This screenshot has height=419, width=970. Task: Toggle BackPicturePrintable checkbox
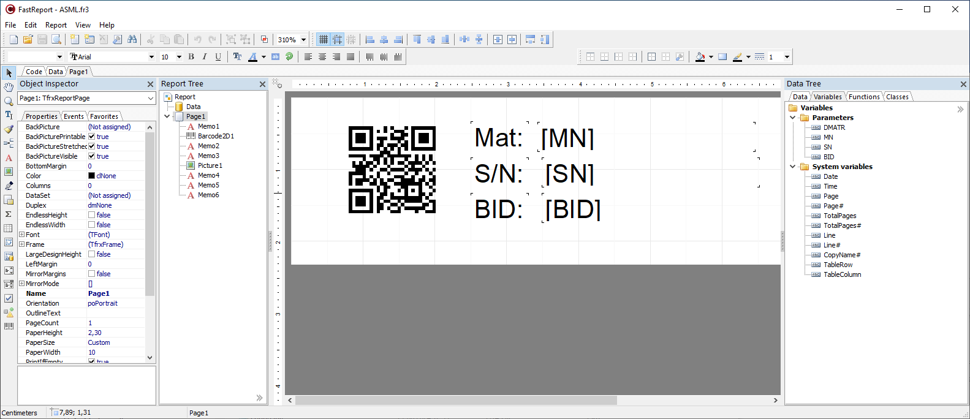(x=91, y=137)
